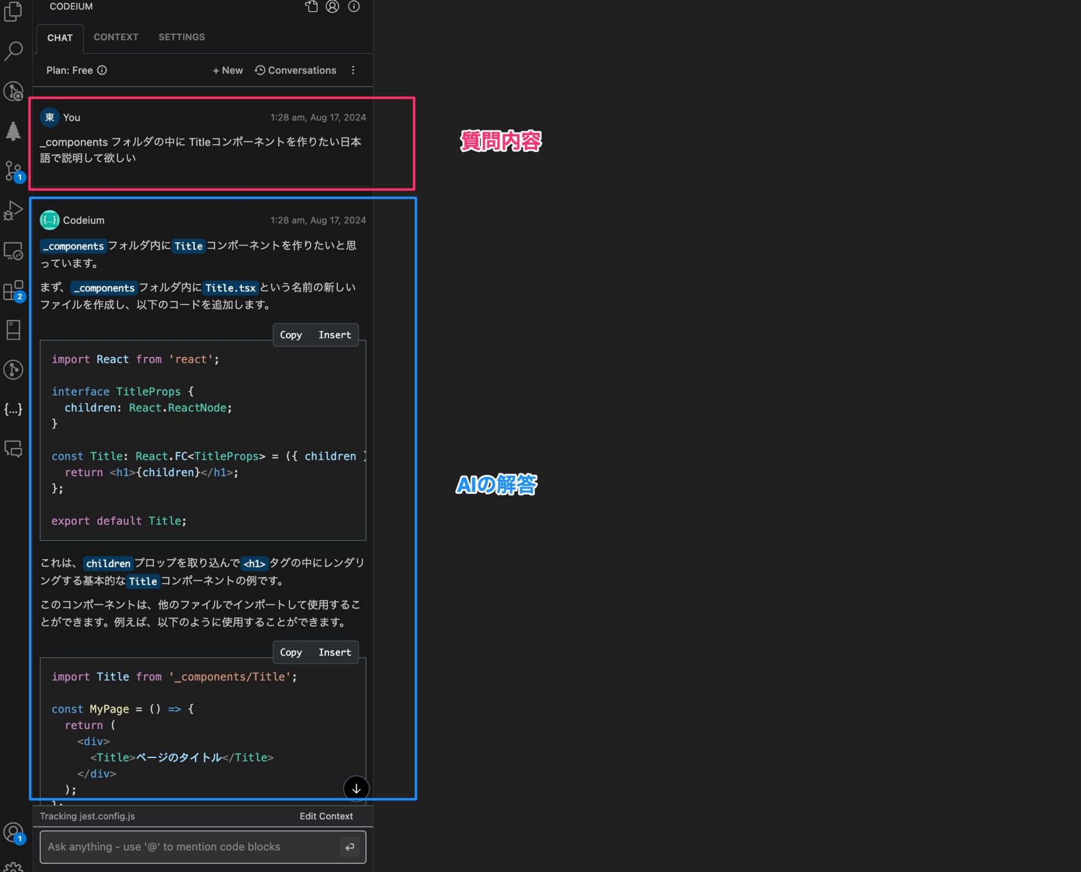Image resolution: width=1081 pixels, height=872 pixels.
Task: Click Edit Context above the input box
Action: (x=326, y=816)
